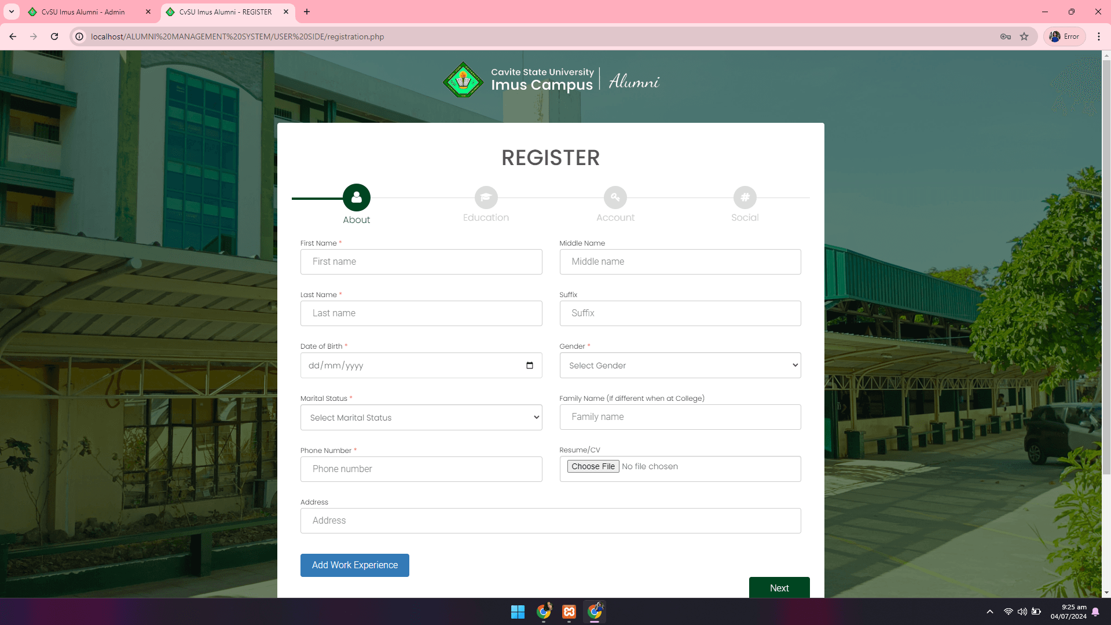Open the date picker calendar icon

pyautogui.click(x=529, y=365)
